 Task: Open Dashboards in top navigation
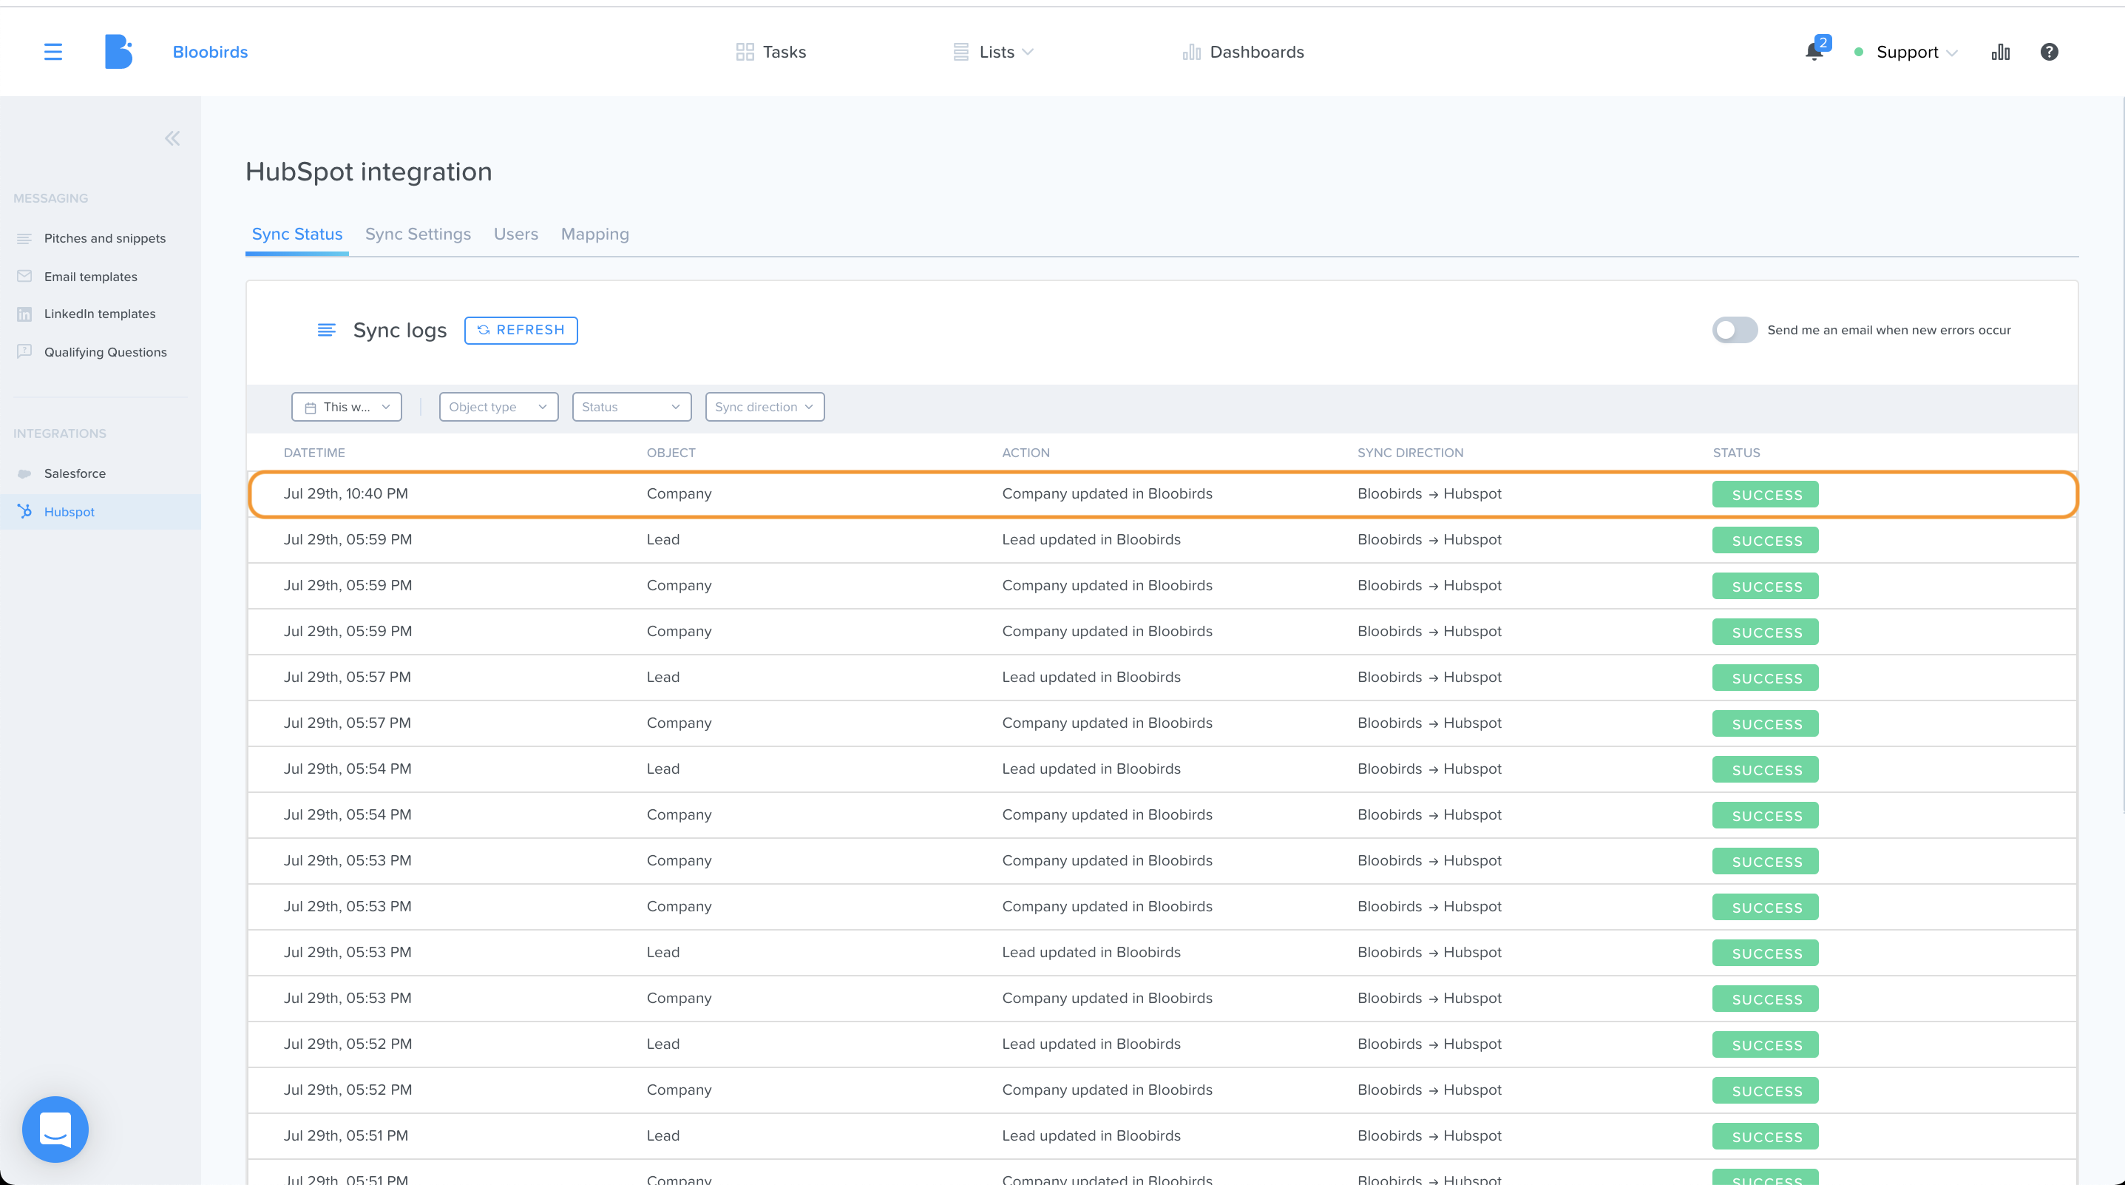coord(1243,52)
